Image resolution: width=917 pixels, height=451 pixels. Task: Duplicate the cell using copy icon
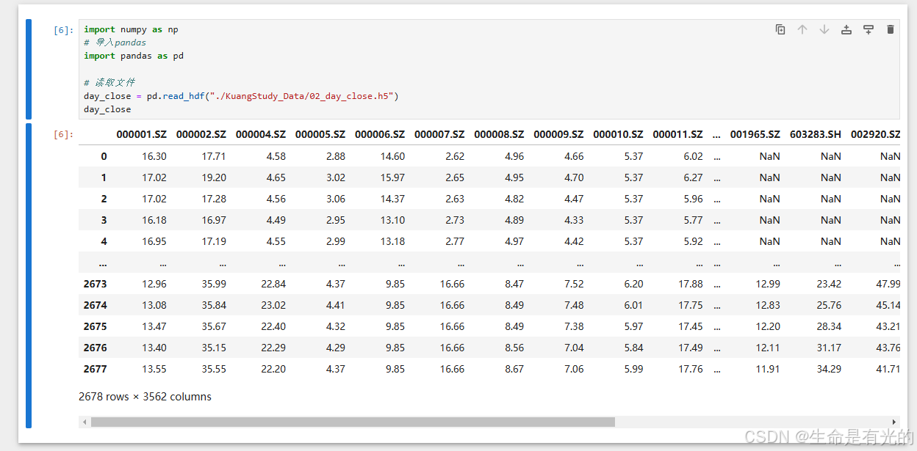(x=780, y=29)
